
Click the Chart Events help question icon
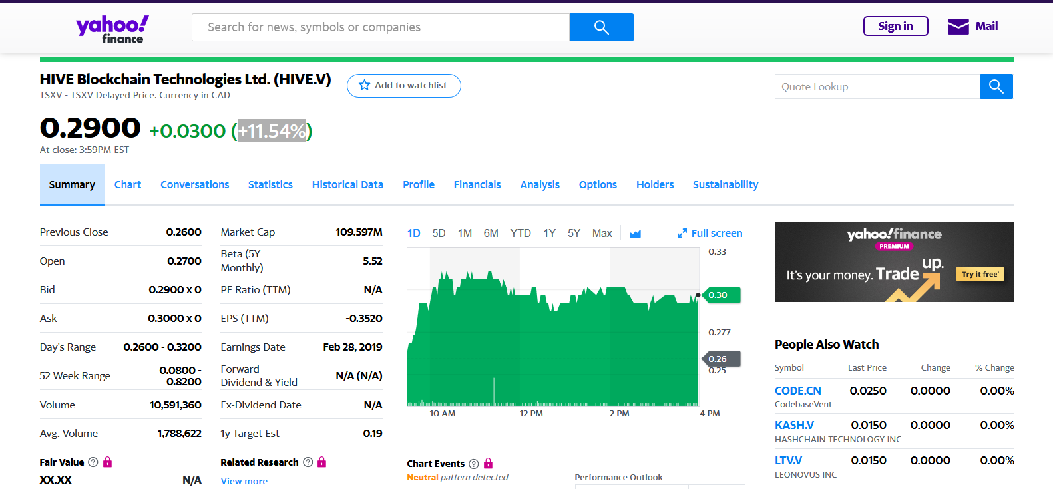click(x=474, y=464)
